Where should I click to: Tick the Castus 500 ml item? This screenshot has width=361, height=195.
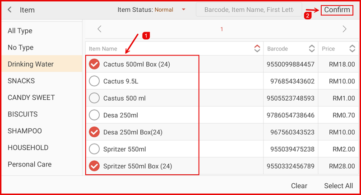(94, 98)
